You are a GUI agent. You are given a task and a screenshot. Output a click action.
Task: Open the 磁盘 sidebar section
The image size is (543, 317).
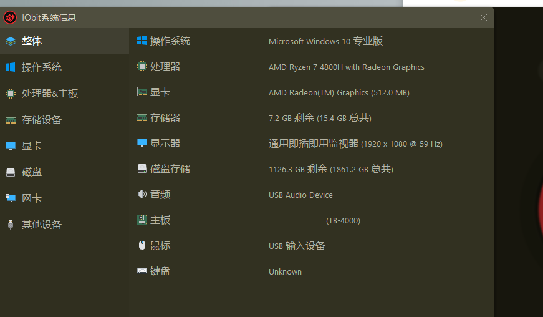click(x=64, y=172)
